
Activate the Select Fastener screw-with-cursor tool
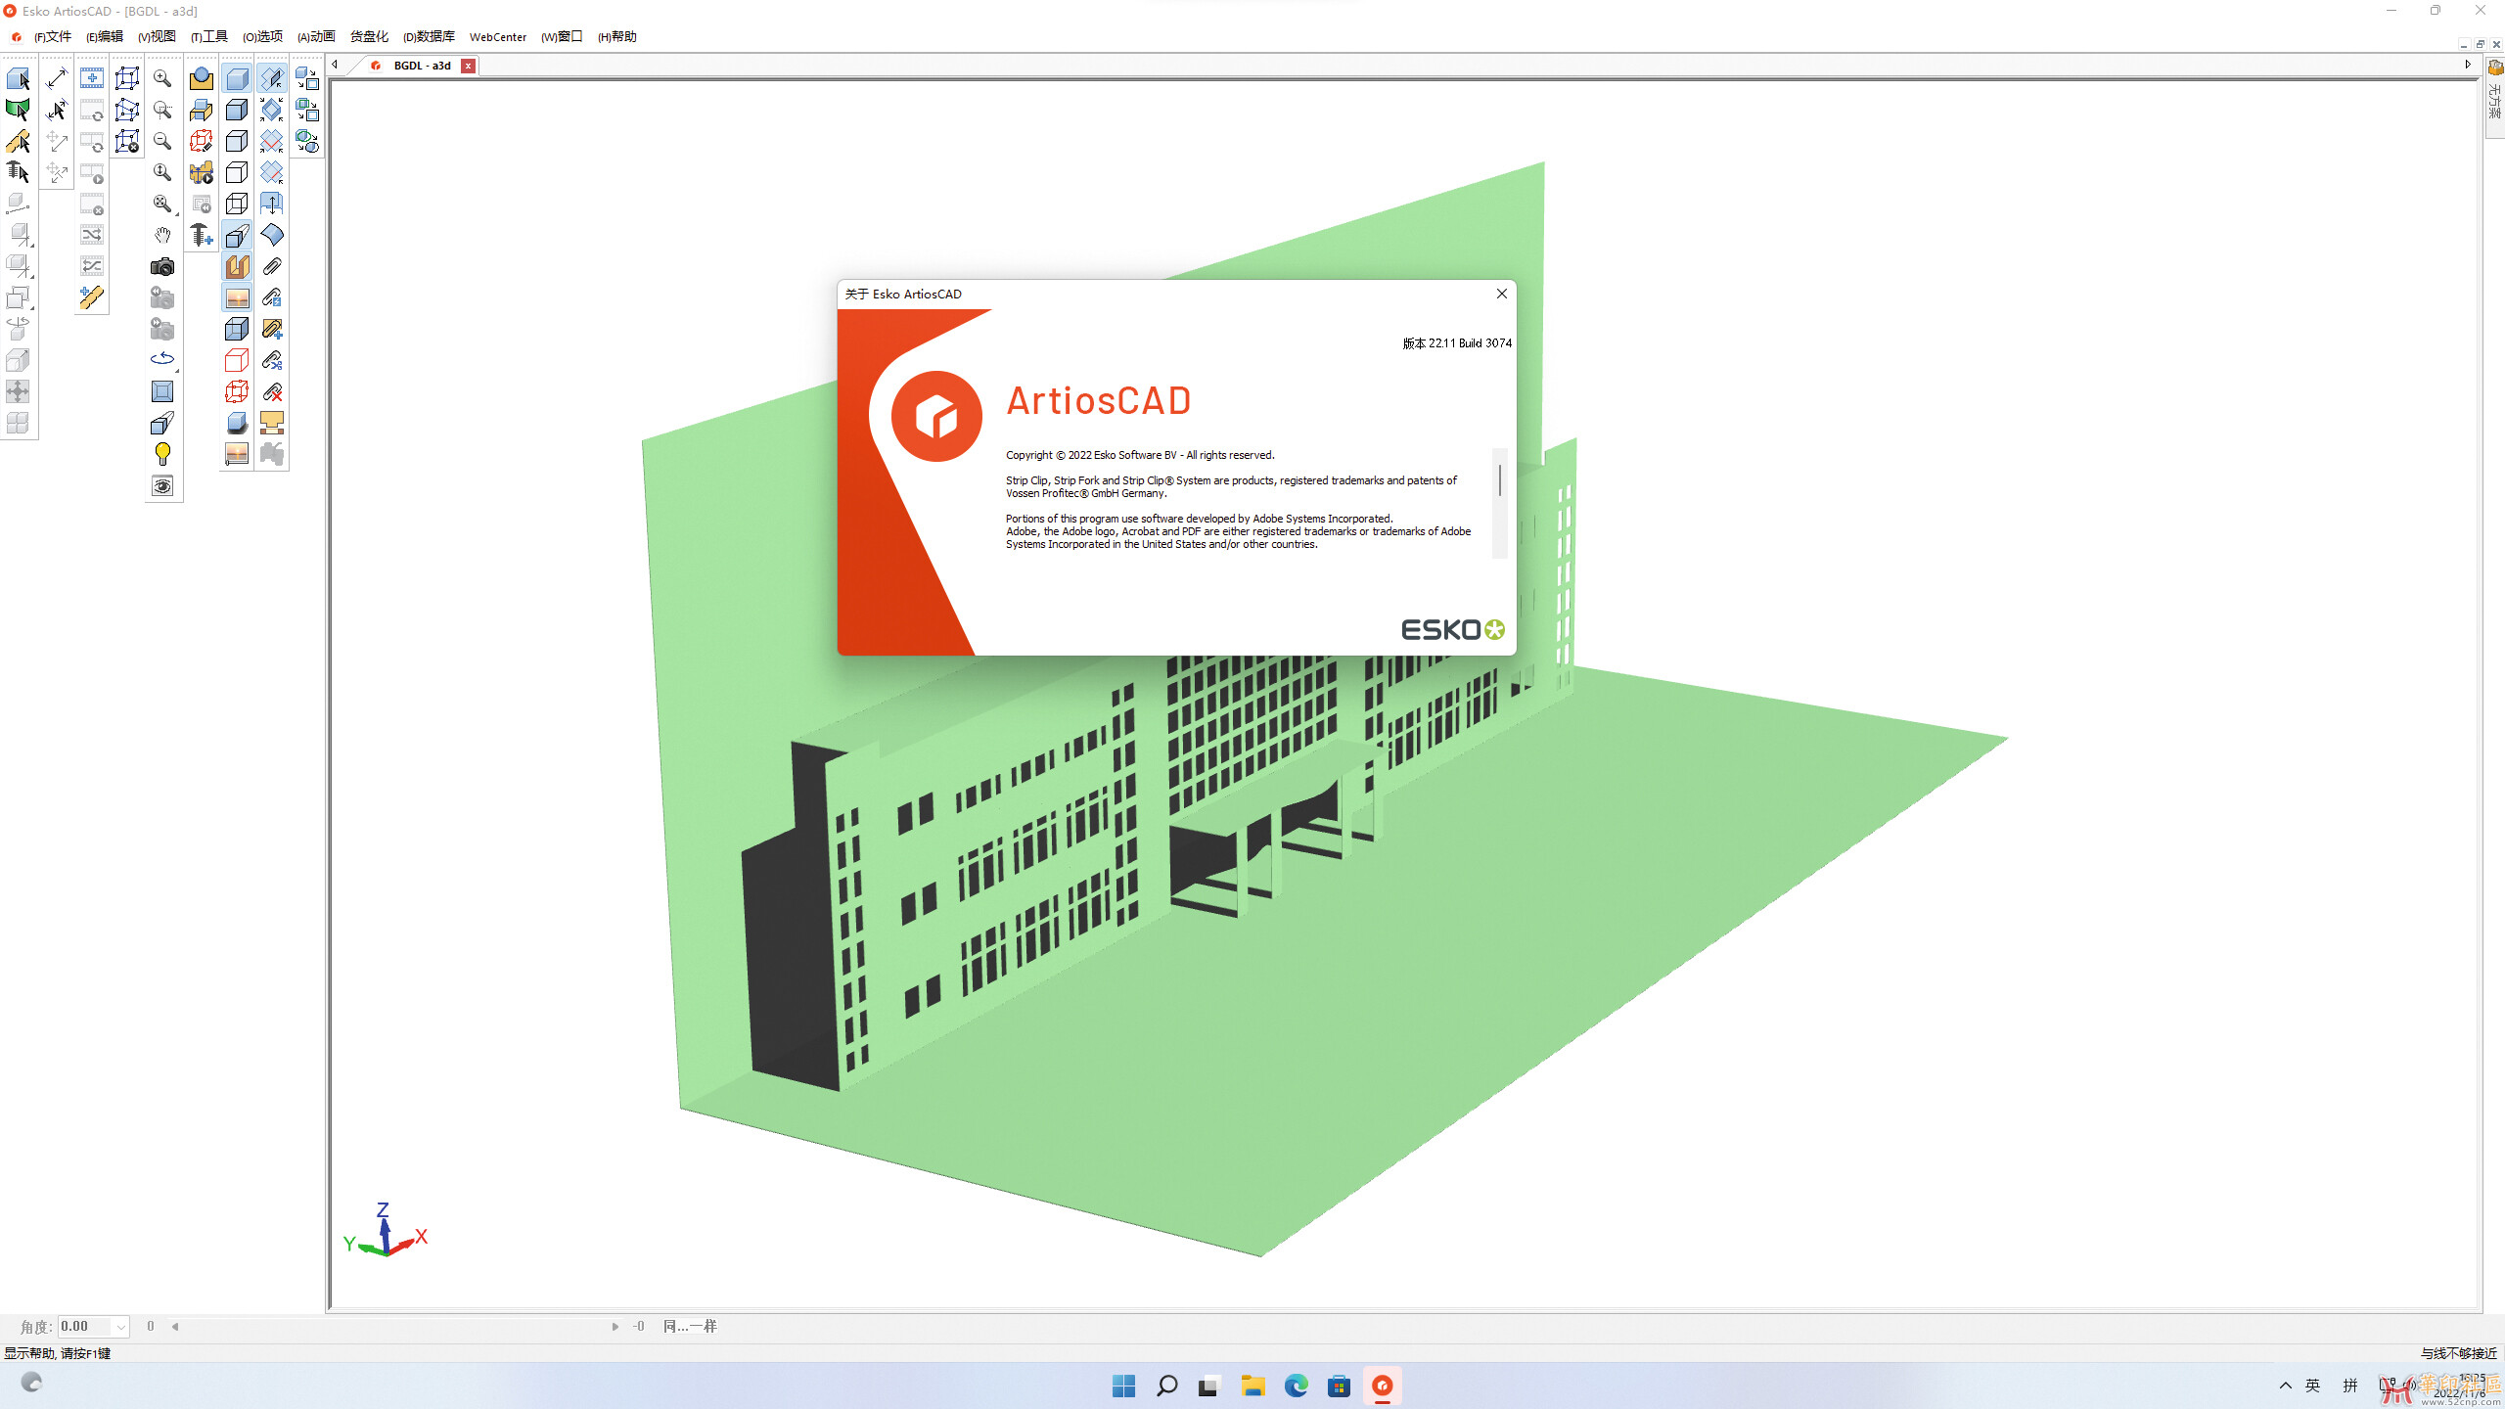coord(19,172)
